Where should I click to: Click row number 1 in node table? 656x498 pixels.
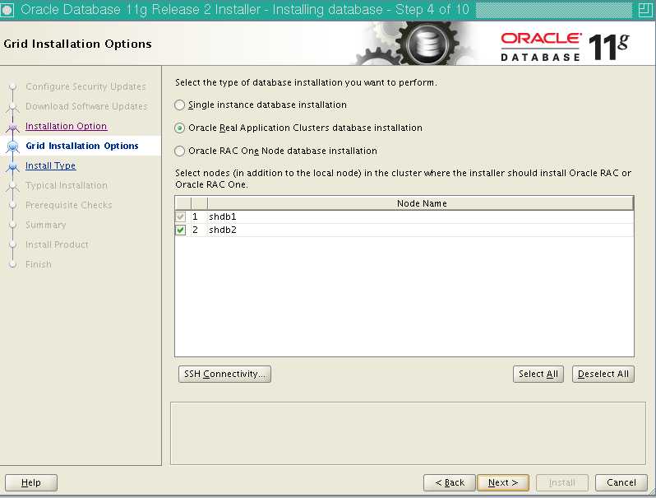coord(195,216)
